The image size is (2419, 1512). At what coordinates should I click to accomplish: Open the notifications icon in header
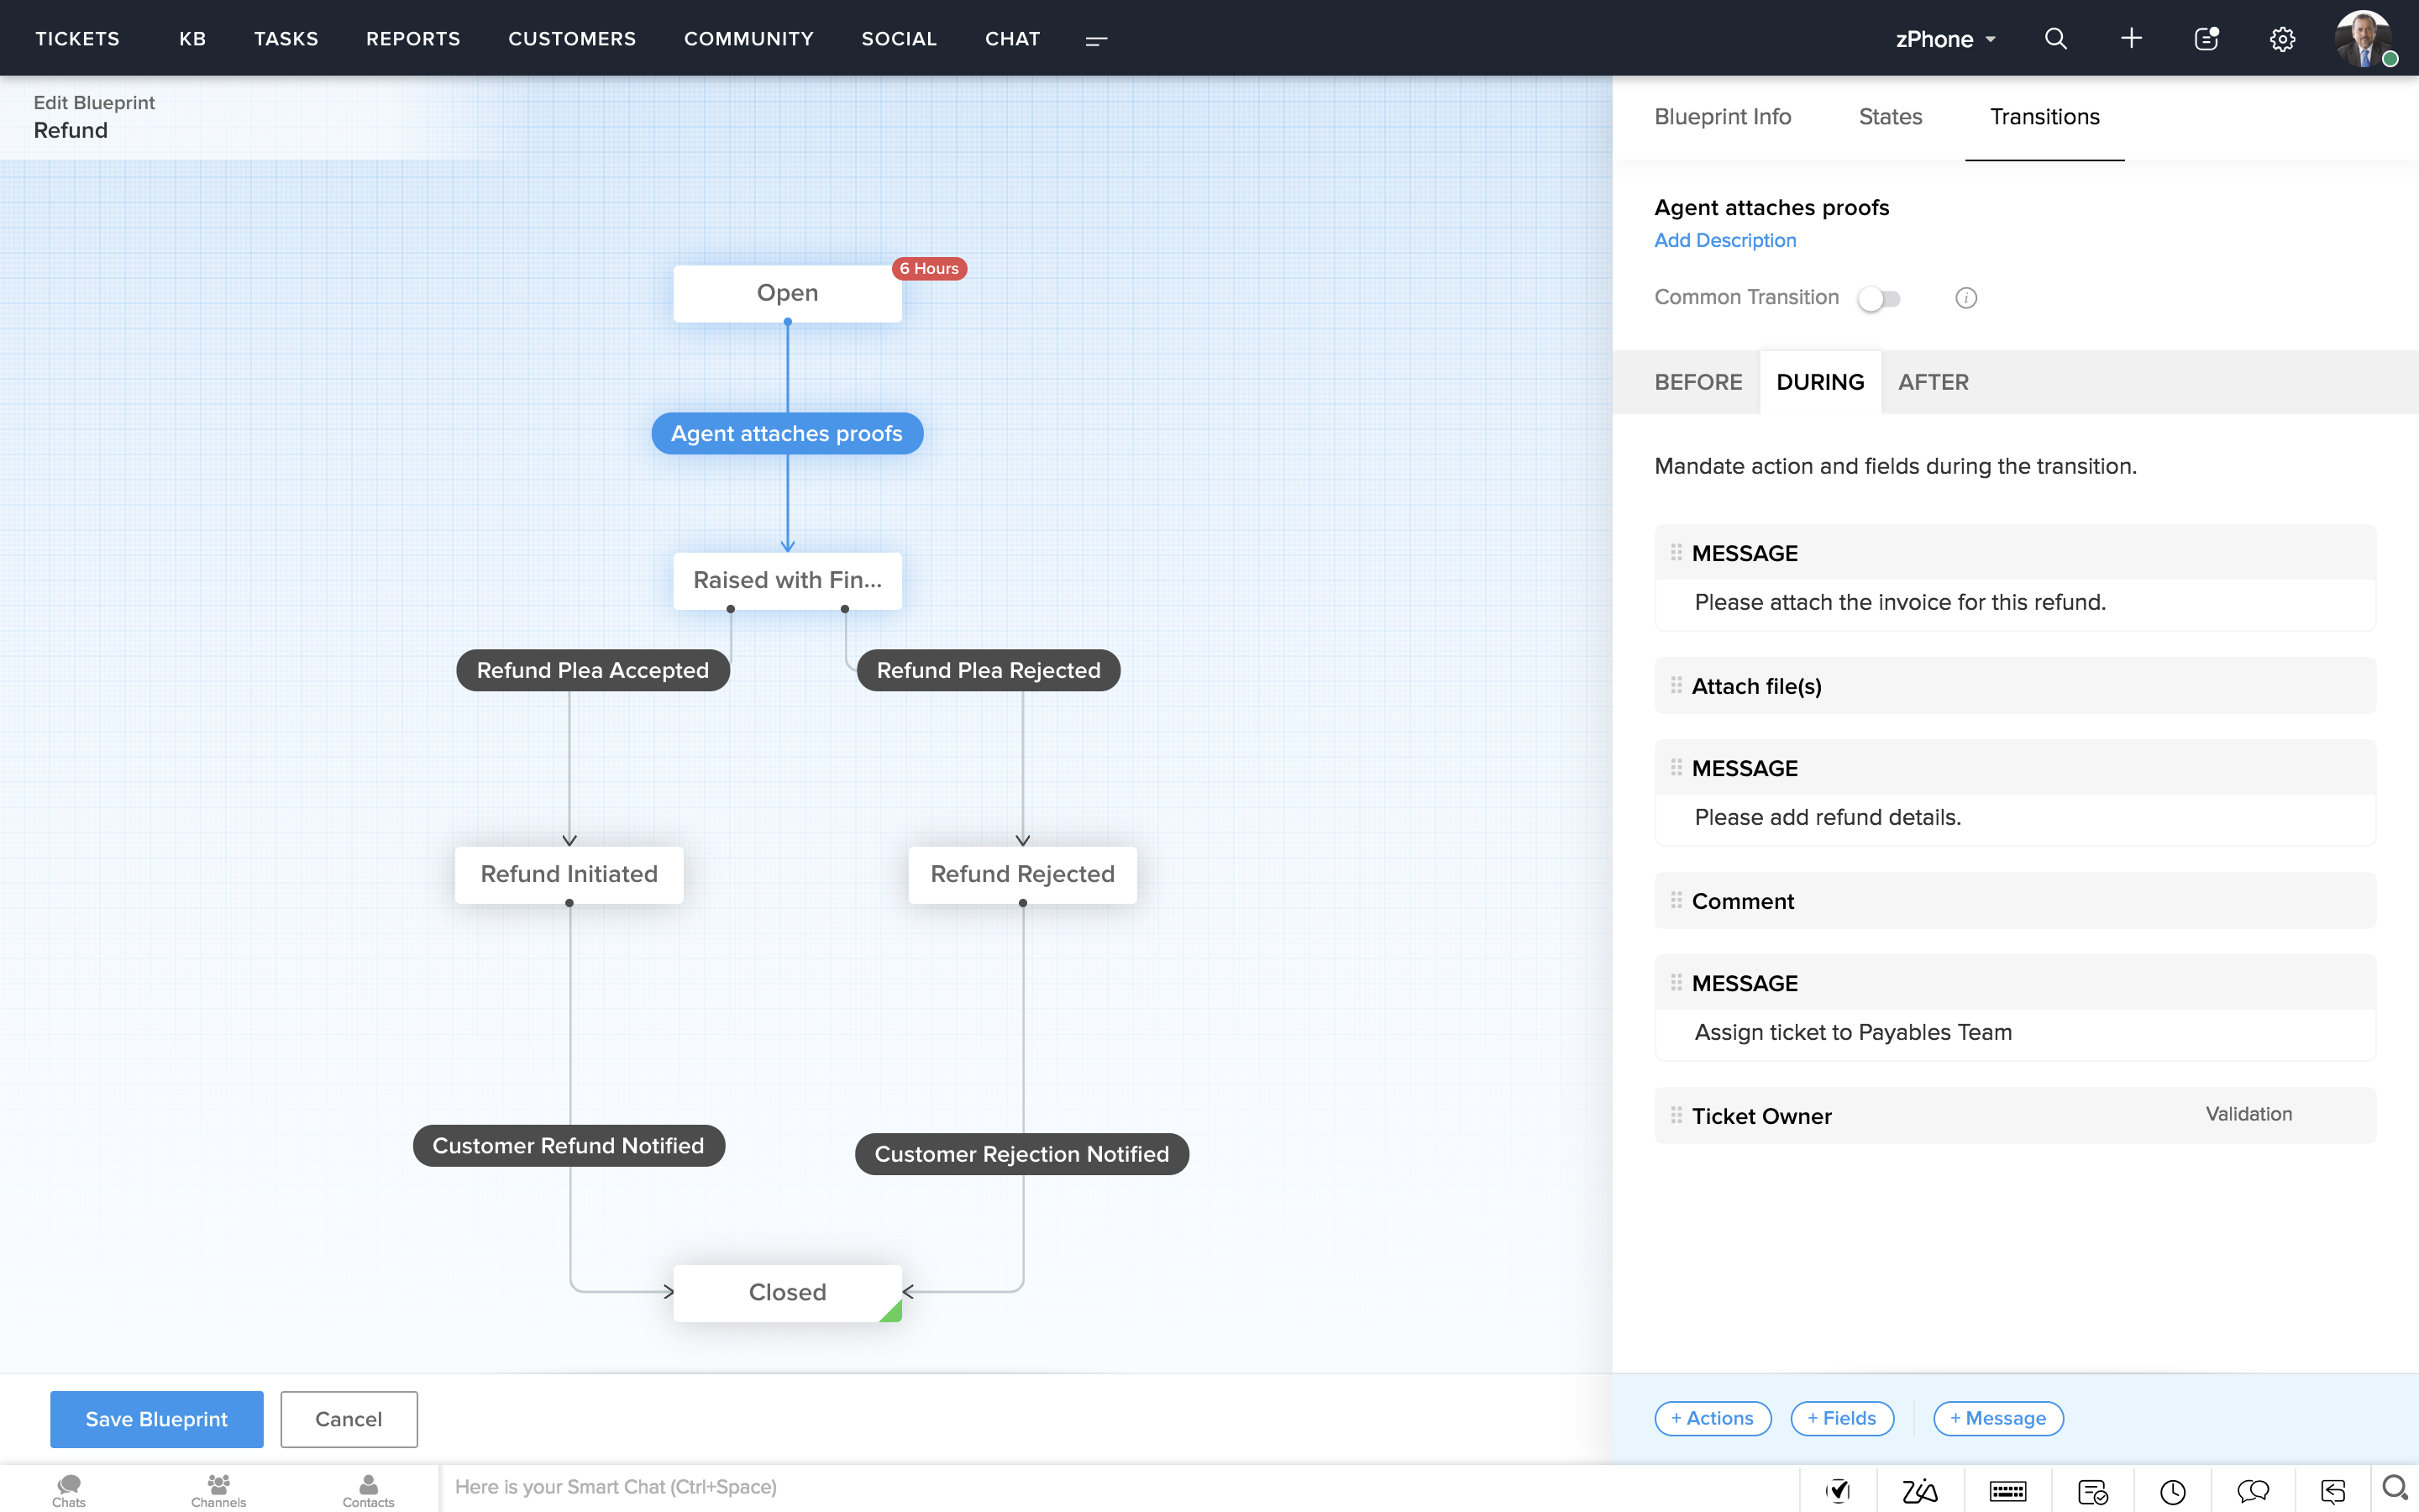pos(2206,39)
